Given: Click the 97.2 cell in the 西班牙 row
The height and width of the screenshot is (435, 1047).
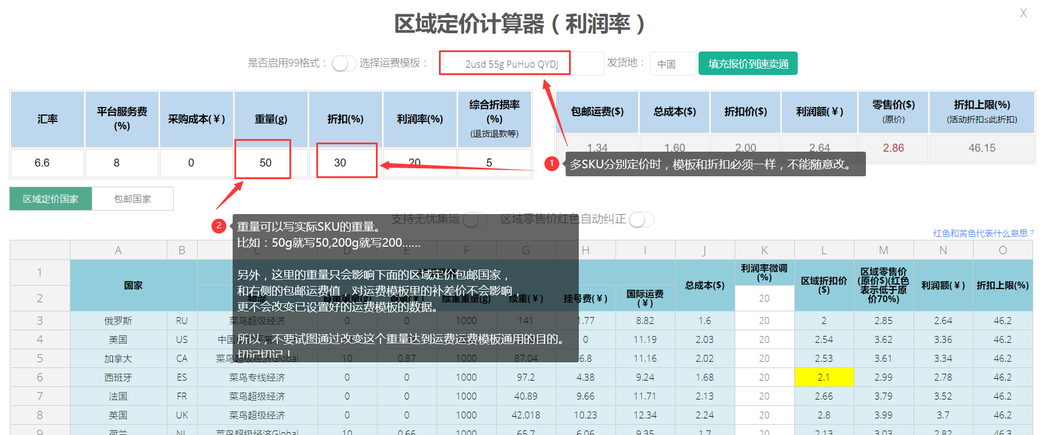Looking at the screenshot, I should [526, 377].
